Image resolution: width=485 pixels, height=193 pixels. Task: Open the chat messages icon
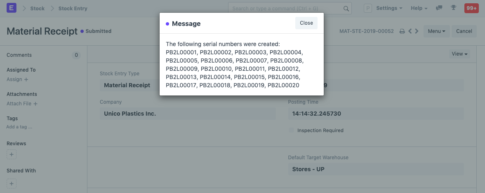439,8
